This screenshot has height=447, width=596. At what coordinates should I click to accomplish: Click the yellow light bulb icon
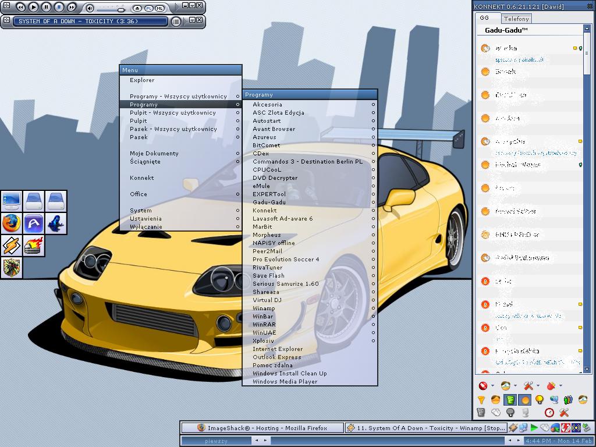540,400
